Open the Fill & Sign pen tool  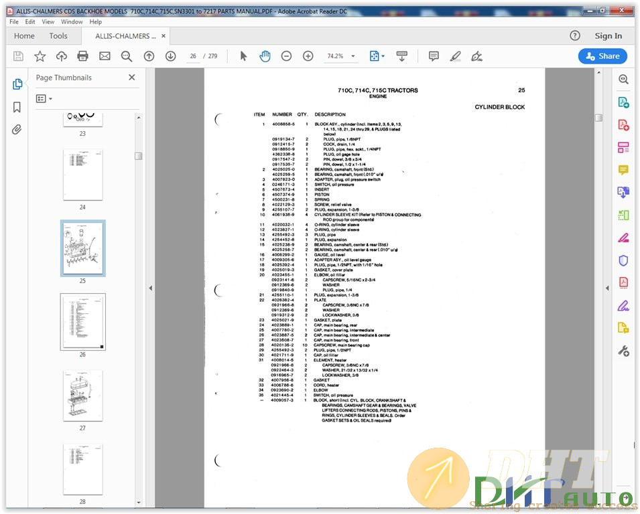point(623,305)
